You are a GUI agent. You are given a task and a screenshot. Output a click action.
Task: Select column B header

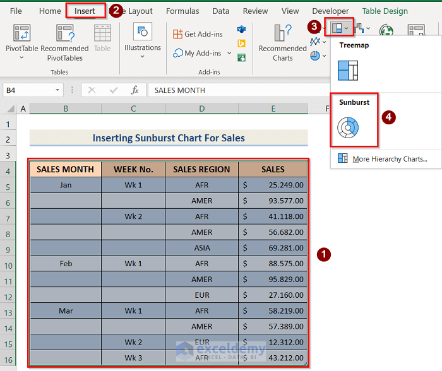[x=66, y=109]
